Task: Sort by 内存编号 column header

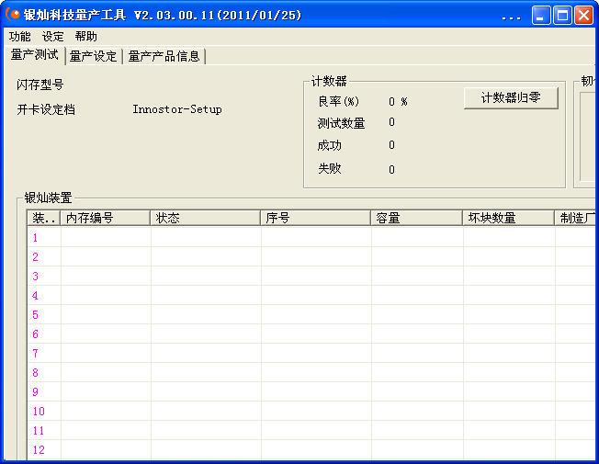Action: 105,218
